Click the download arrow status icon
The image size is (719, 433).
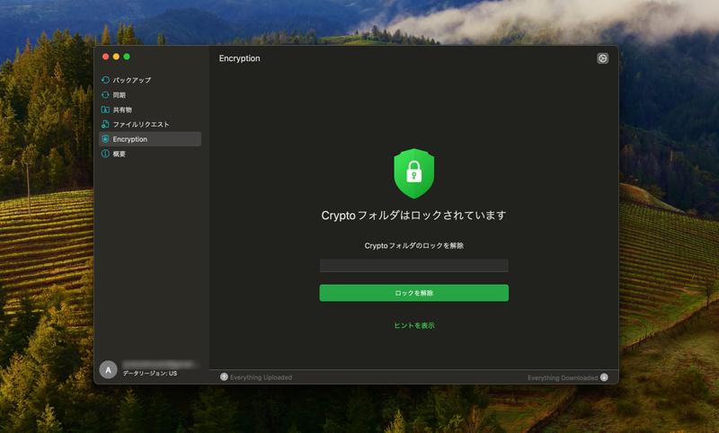click(x=604, y=377)
